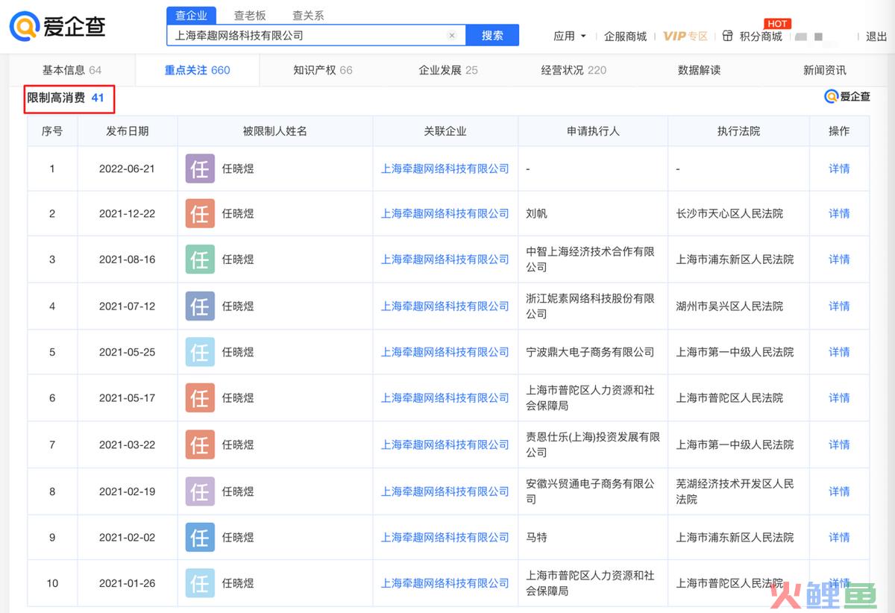Image resolution: width=895 pixels, height=613 pixels.
Task: Open 详情 for the 2021-12-22 record
Action: (x=839, y=213)
